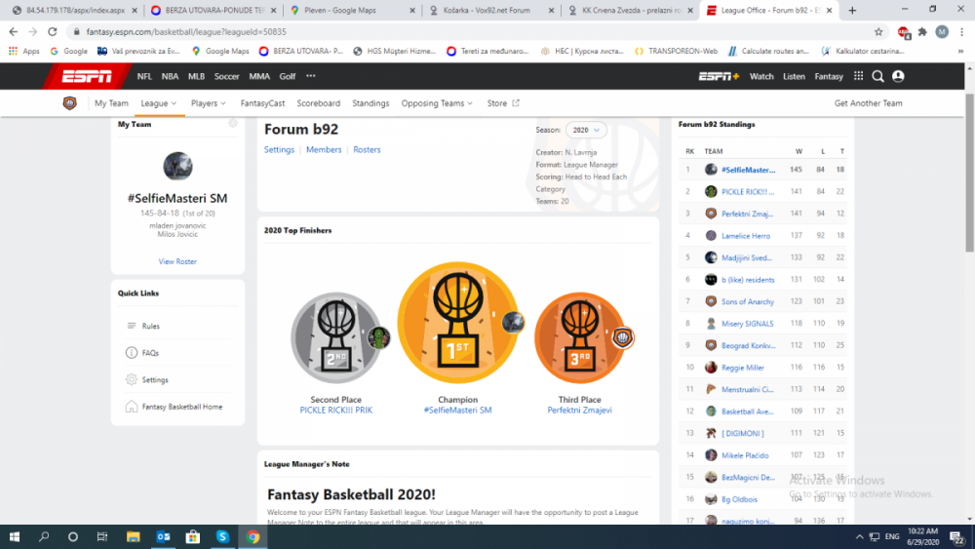Click the Champion 1st place trophy

457,323
